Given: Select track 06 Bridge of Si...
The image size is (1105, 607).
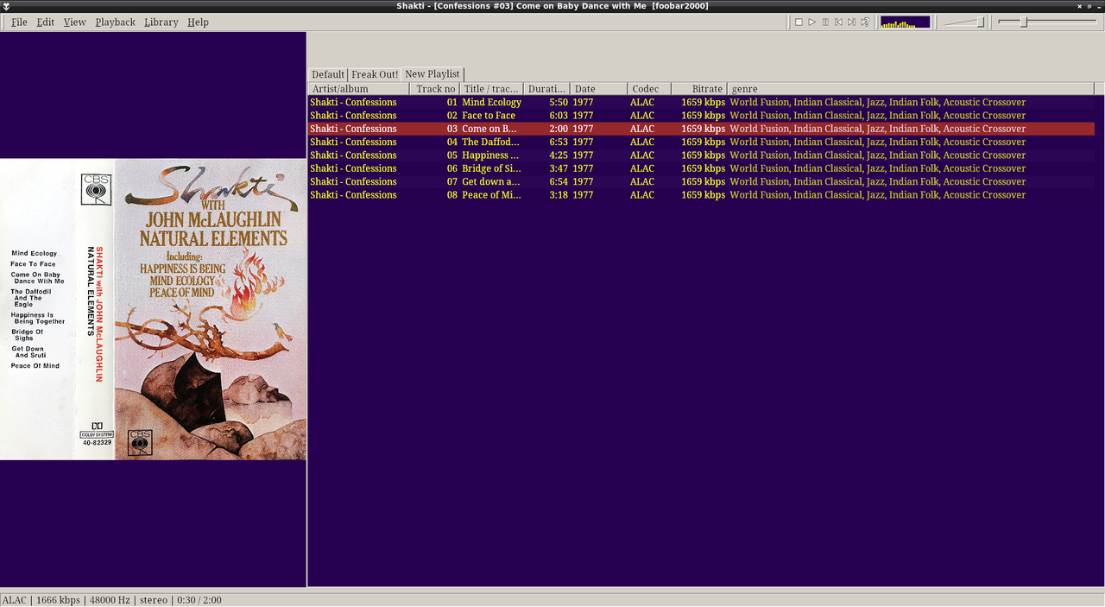Looking at the screenshot, I should [701, 168].
